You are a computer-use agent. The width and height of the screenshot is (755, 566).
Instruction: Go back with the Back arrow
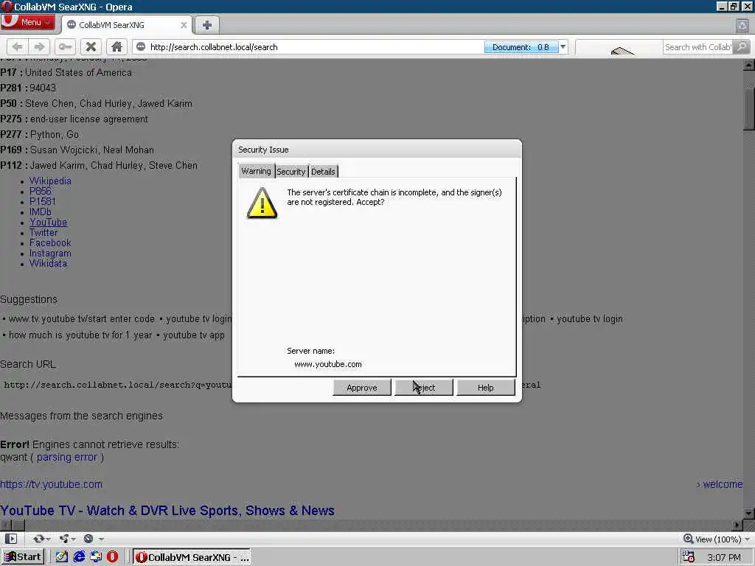click(x=18, y=46)
